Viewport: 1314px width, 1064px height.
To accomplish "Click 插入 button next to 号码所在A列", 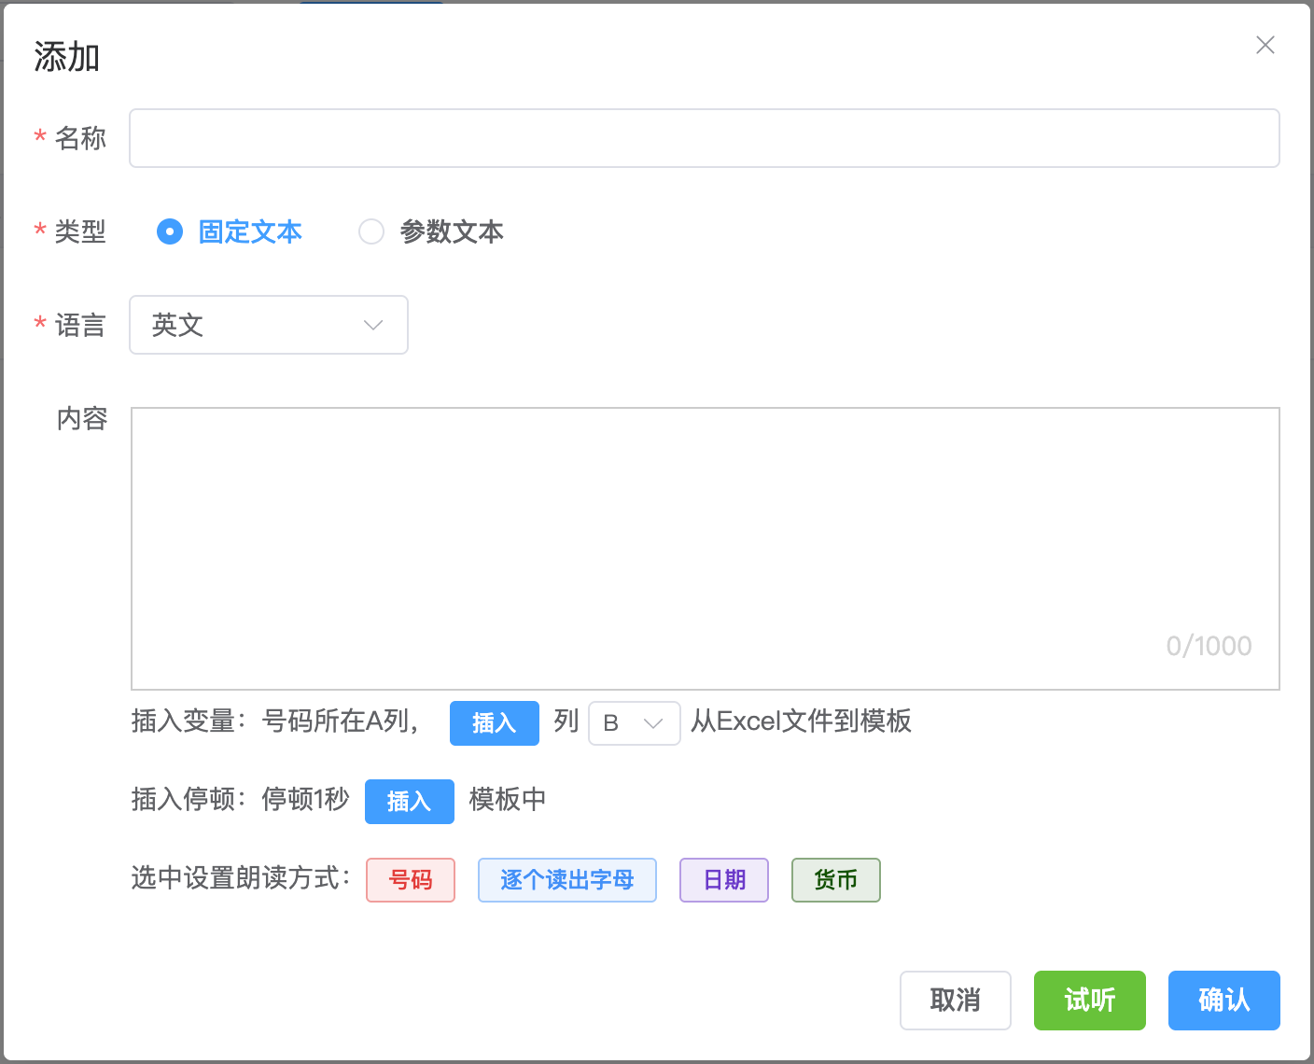I will (x=494, y=723).
